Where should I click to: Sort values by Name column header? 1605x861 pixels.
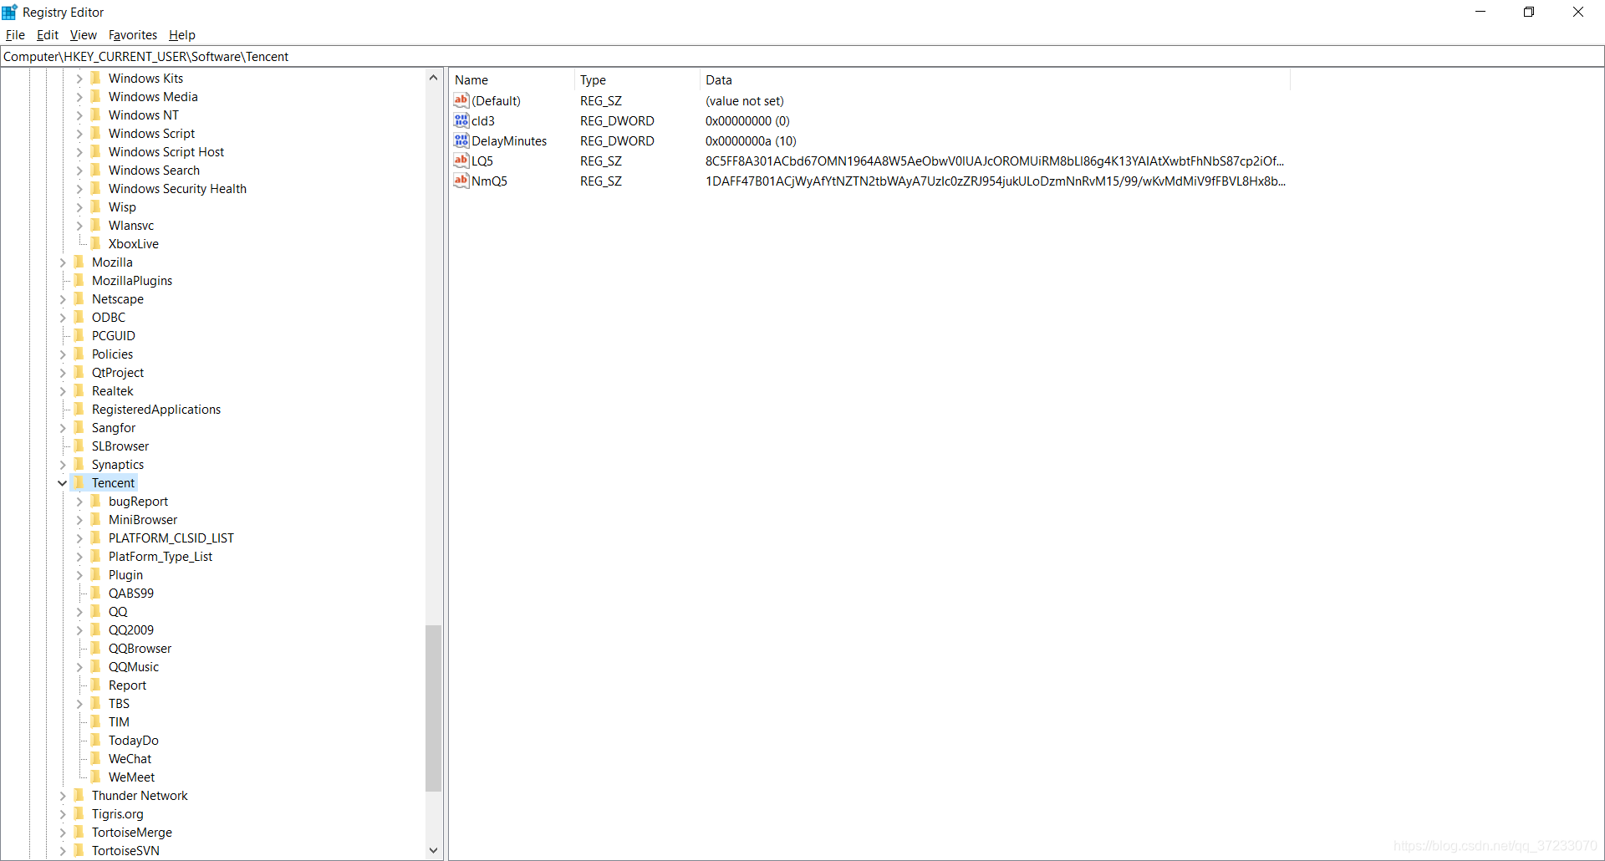click(x=512, y=80)
